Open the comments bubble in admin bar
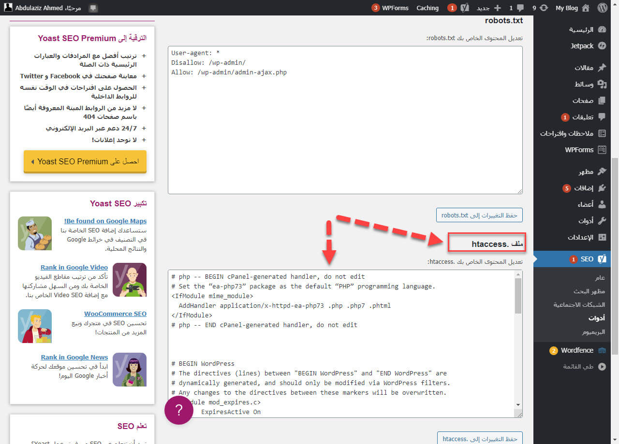619x444 pixels. coord(520,8)
